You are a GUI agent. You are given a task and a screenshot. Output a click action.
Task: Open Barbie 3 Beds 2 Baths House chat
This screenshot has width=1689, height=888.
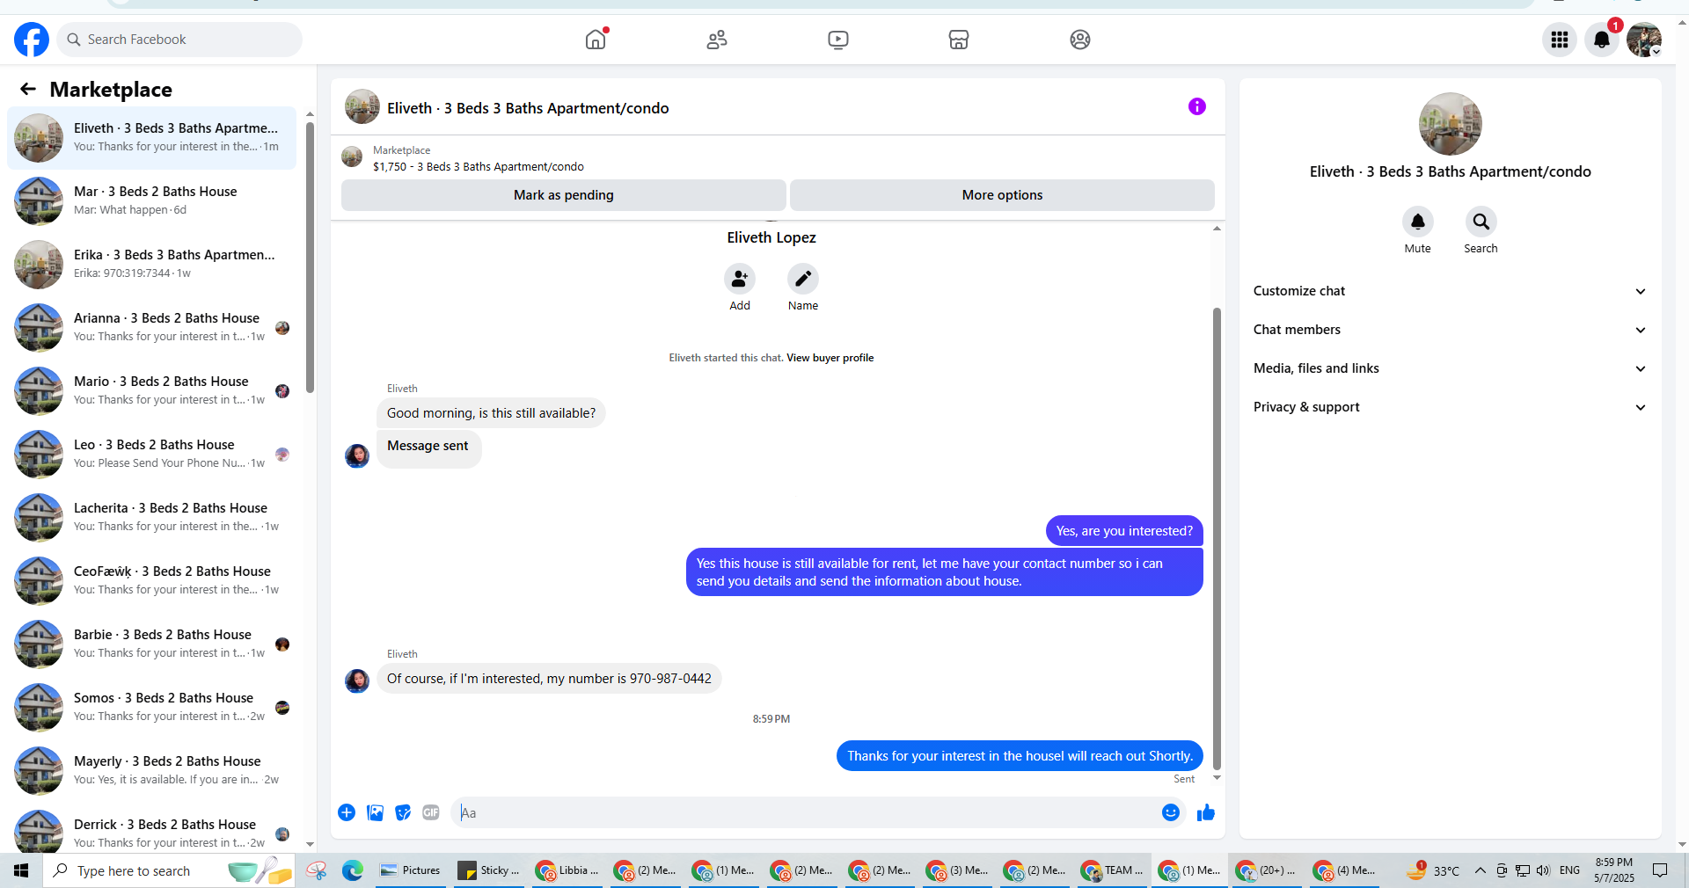pos(152,644)
